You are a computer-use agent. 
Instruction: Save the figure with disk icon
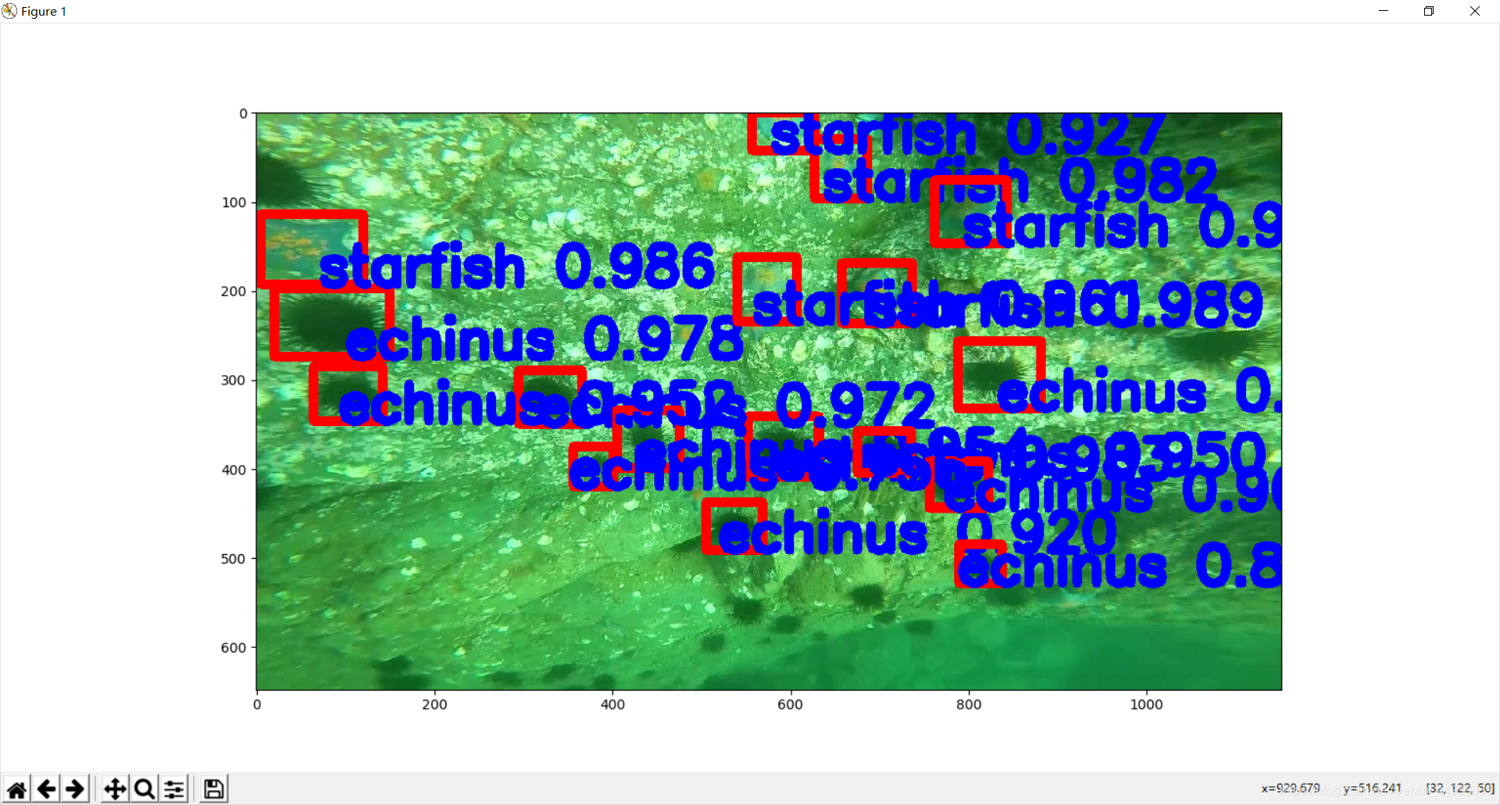pos(213,789)
